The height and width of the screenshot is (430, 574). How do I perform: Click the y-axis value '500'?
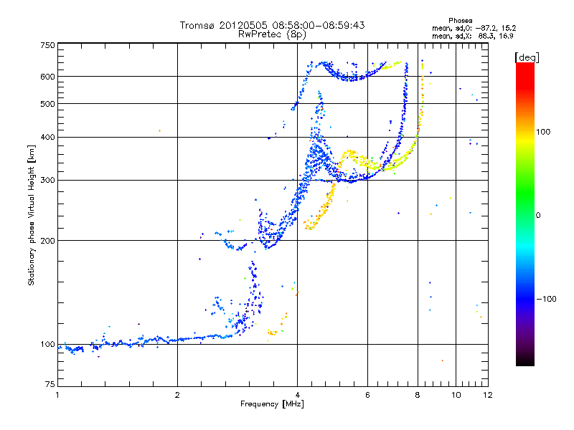48,104
